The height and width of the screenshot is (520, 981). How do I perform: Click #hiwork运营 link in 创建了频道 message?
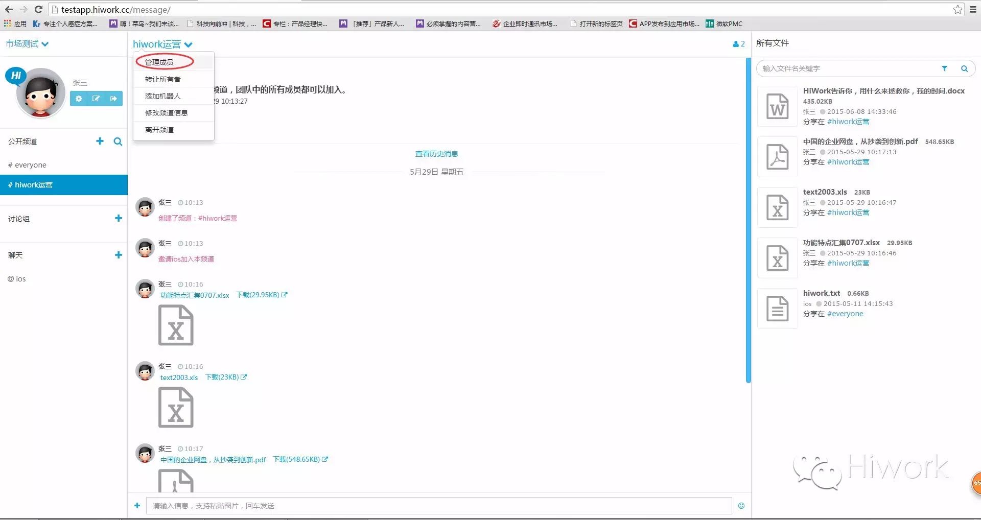pyautogui.click(x=218, y=218)
